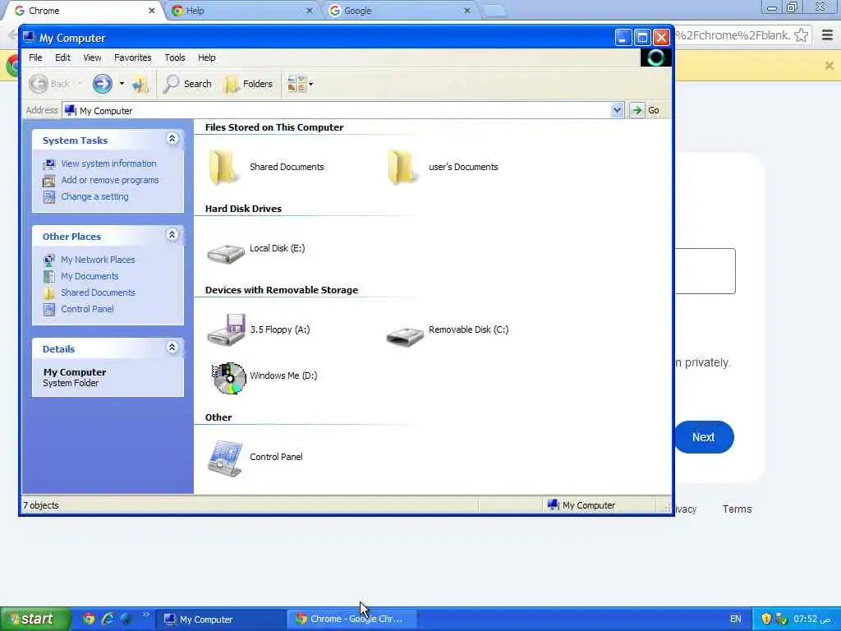
Task: Click the system tray clock
Action: coord(812,619)
